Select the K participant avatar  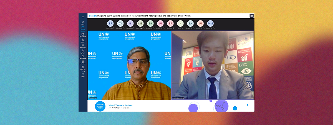pyautogui.click(x=180, y=24)
